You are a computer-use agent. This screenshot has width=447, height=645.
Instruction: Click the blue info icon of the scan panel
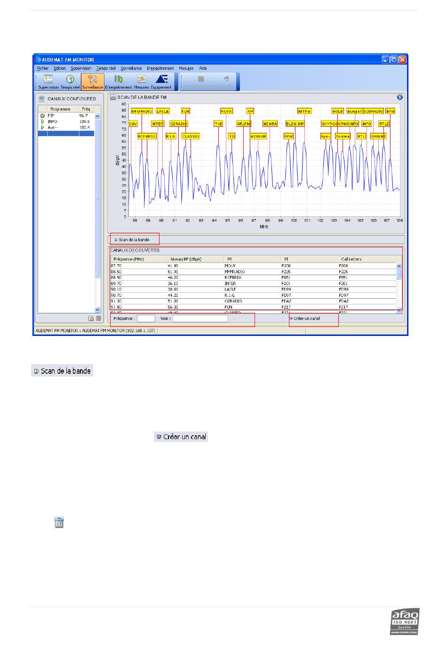click(400, 98)
